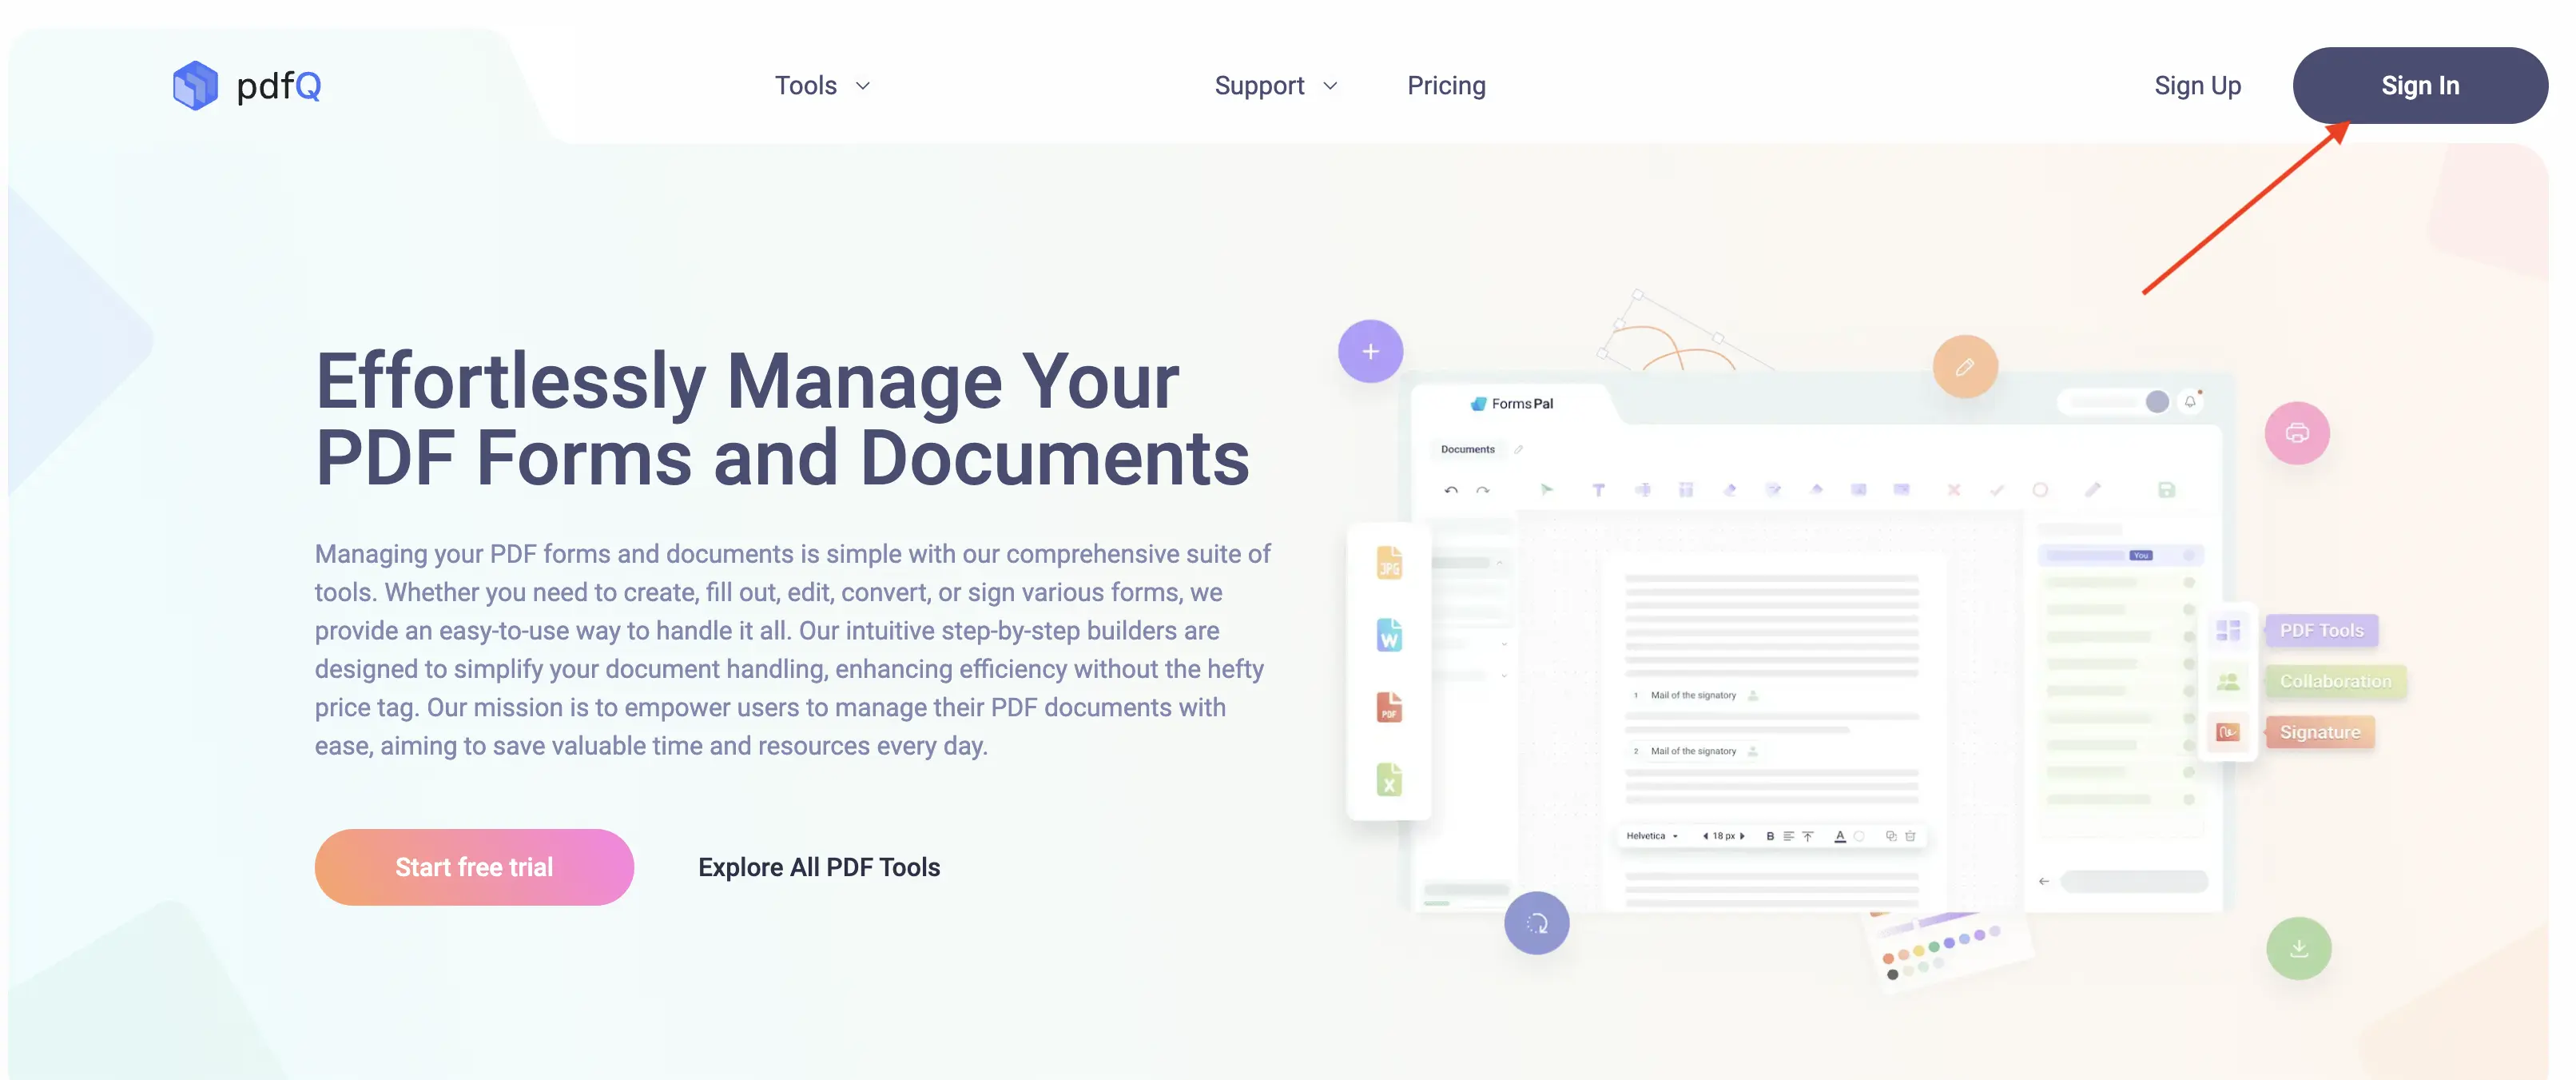
Task: Expand the Tools dropdown menu
Action: tap(821, 86)
